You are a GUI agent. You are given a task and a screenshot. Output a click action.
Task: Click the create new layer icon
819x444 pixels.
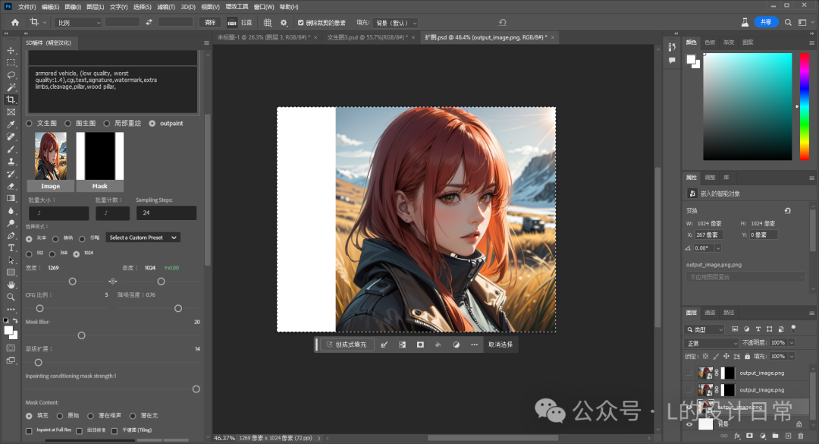click(x=787, y=435)
